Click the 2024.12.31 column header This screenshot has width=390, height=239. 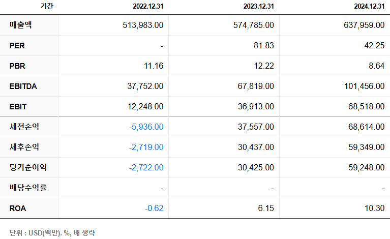(x=369, y=6)
